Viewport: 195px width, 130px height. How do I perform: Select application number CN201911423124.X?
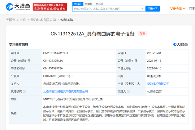[x=56, y=53]
